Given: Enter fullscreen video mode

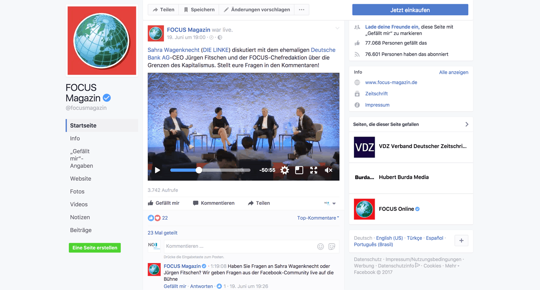Looking at the screenshot, I should 313,170.
